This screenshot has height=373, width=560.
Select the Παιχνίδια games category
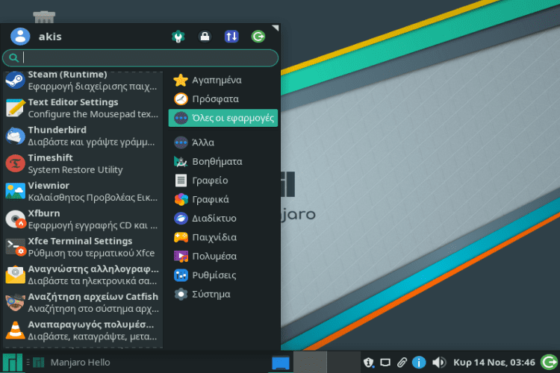[223, 237]
